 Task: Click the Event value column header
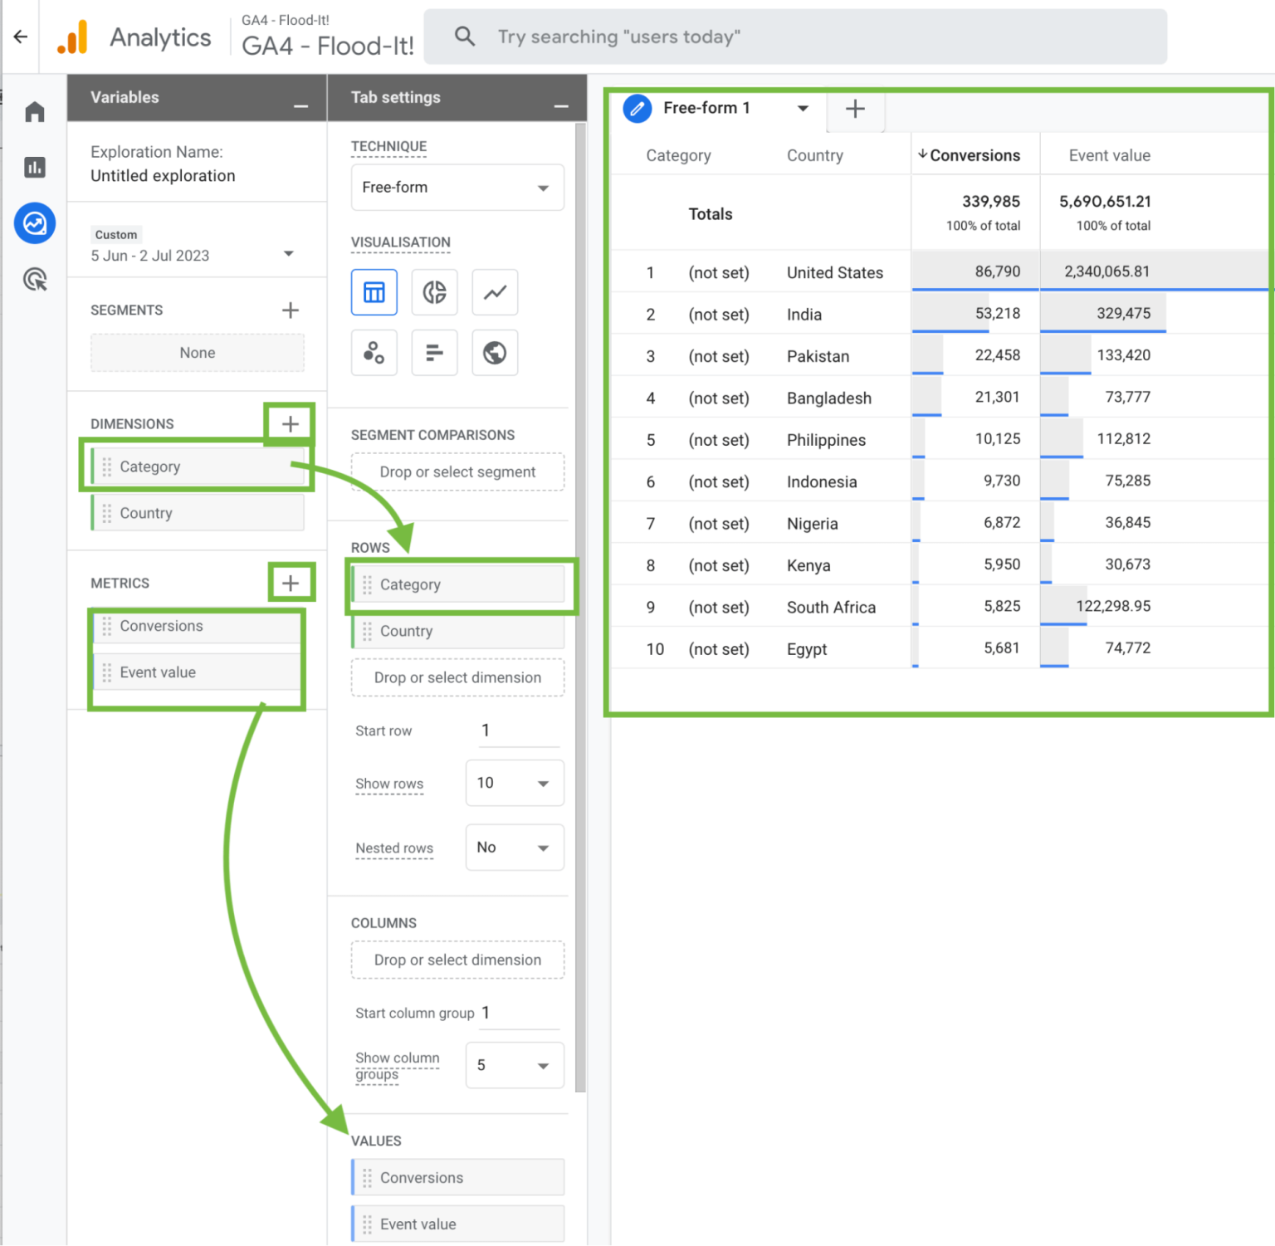tap(1109, 155)
